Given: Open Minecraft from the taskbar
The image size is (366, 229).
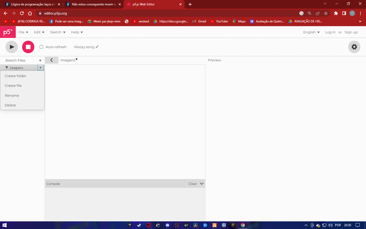Looking at the screenshot, I should point(233,225).
